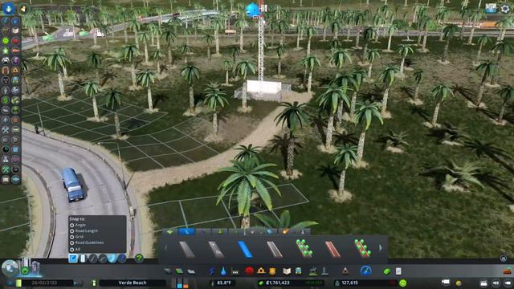Screen dimensions: 514x289
Task: Choose the first tree-lined road thumbnail
Action: point(304,249)
